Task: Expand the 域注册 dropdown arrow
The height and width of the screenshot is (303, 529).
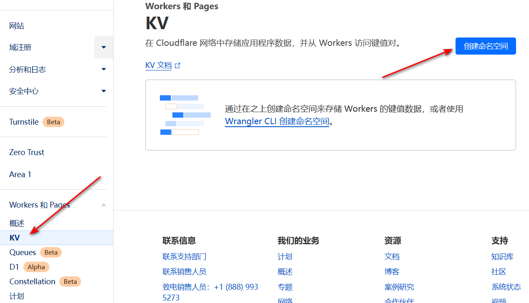Action: click(x=104, y=47)
